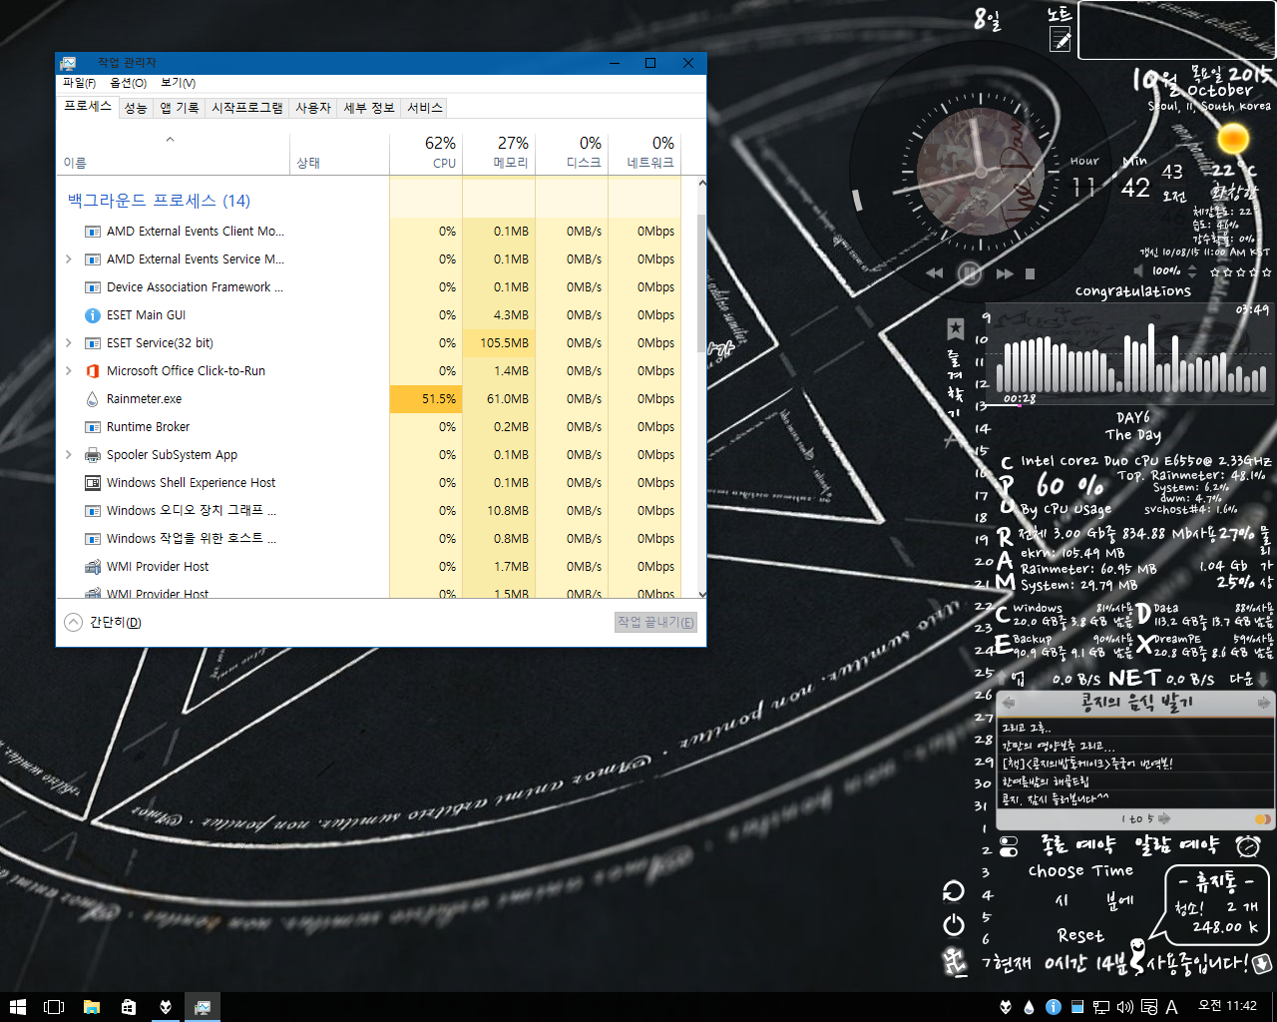1277x1022 pixels.
Task: Open the Store icon on taskbar
Action: (129, 1007)
